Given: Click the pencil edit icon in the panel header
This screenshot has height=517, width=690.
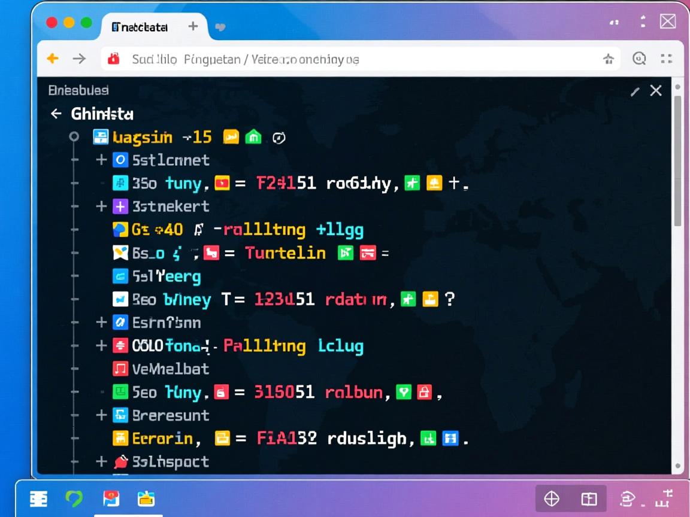Looking at the screenshot, I should click(x=635, y=92).
